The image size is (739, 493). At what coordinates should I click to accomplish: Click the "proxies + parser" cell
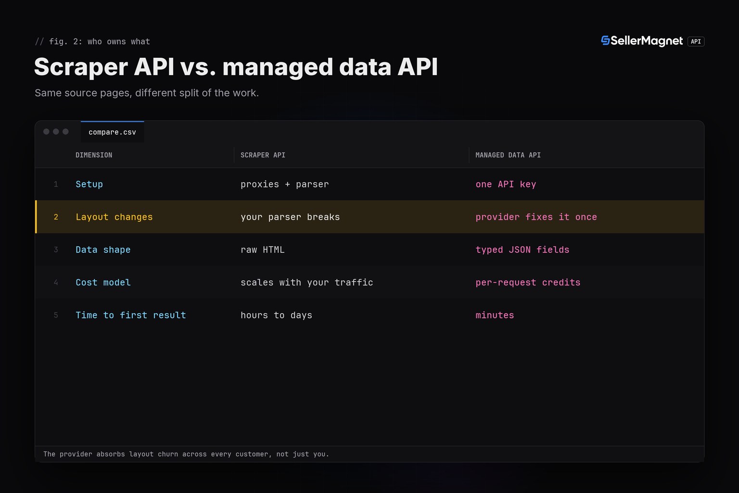pyautogui.click(x=285, y=184)
